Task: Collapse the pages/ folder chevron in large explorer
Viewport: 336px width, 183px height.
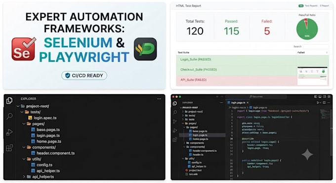Action: coord(24,124)
